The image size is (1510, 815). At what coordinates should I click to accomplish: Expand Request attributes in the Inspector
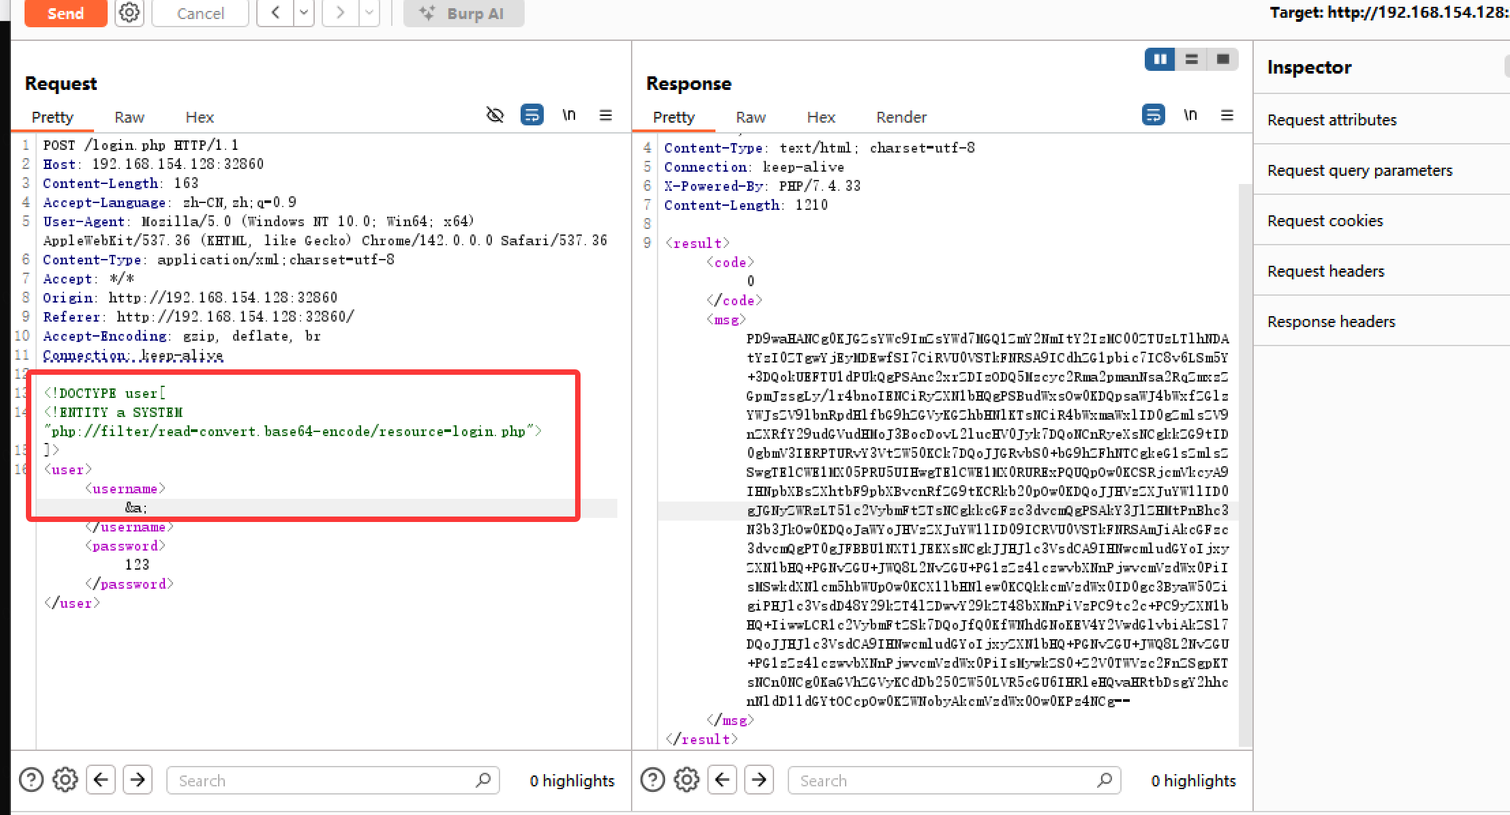tap(1331, 120)
